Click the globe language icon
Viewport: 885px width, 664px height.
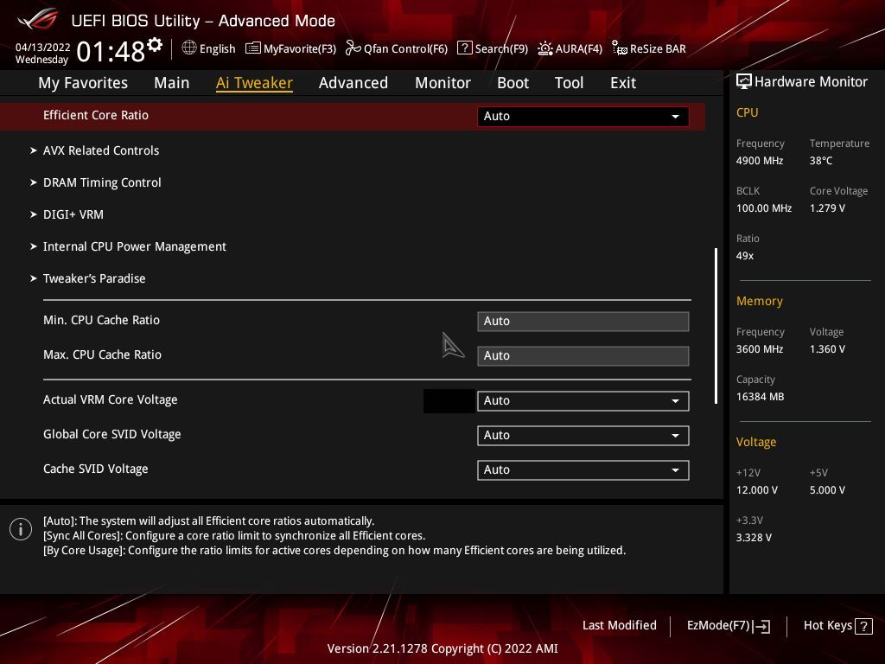[x=189, y=48]
